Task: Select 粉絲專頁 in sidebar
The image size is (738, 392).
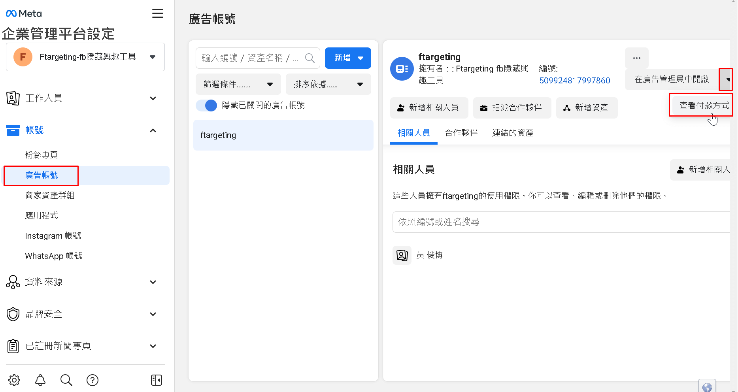Action: click(x=42, y=155)
